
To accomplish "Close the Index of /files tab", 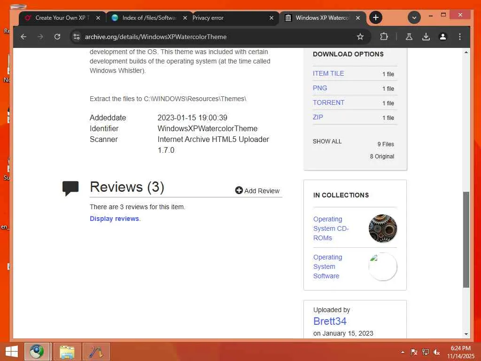I will coord(185,18).
